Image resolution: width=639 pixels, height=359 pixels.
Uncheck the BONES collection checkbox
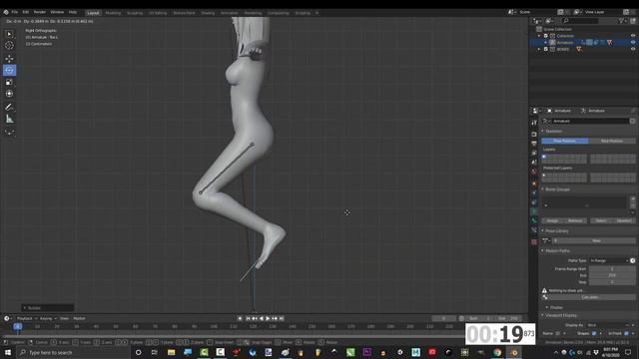coord(546,49)
